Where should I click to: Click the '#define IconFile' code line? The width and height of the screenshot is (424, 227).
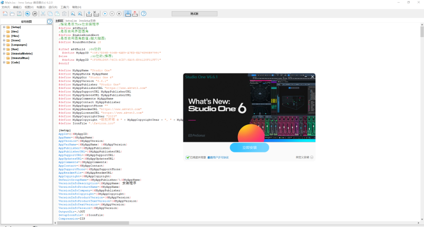86,123
